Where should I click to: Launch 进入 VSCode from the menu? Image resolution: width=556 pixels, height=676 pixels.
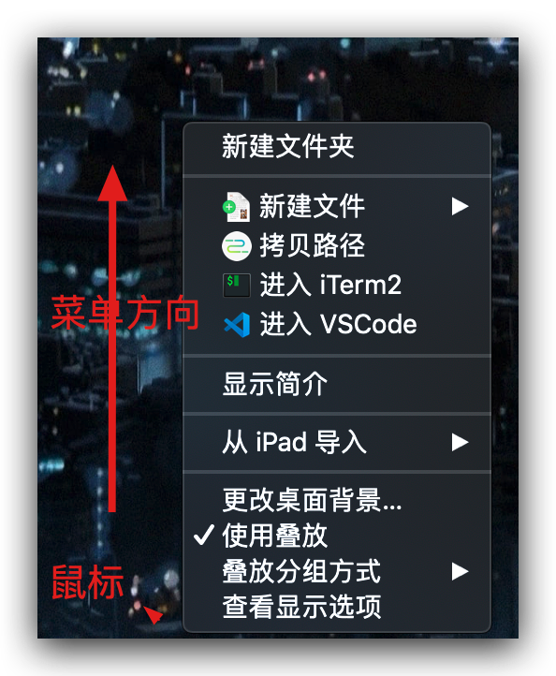coord(337,324)
